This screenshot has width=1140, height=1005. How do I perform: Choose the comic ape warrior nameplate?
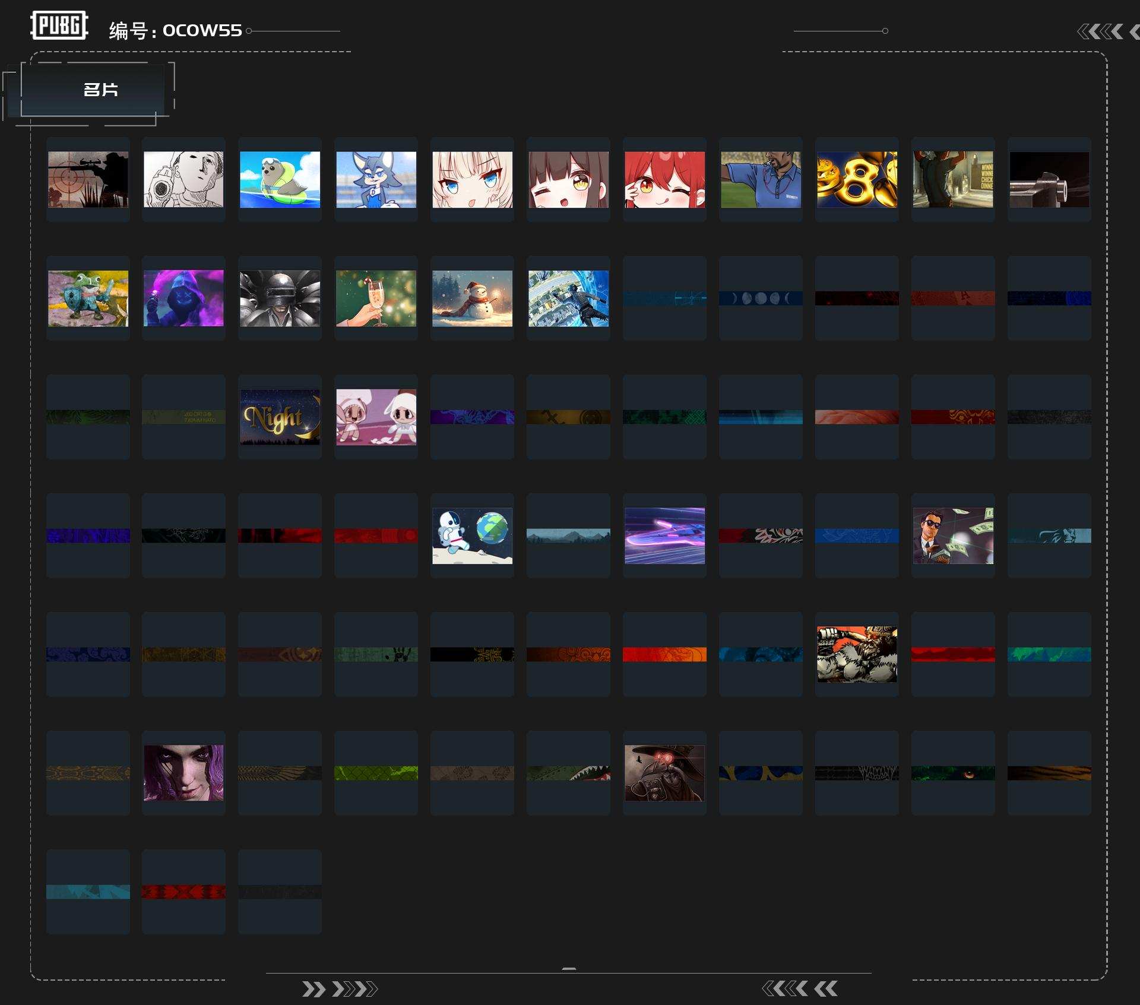pyautogui.click(x=857, y=654)
